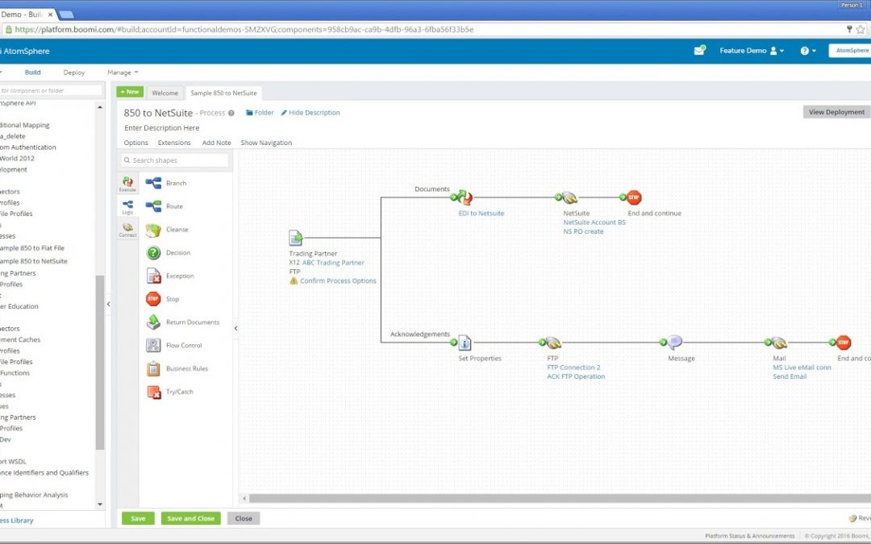Focus the component or folder search field
Screen dimensions: 871x544
[x=50, y=90]
